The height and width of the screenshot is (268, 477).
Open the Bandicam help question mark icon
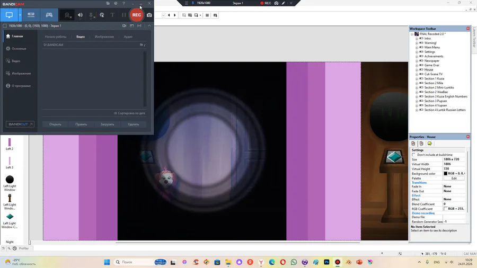124,3
